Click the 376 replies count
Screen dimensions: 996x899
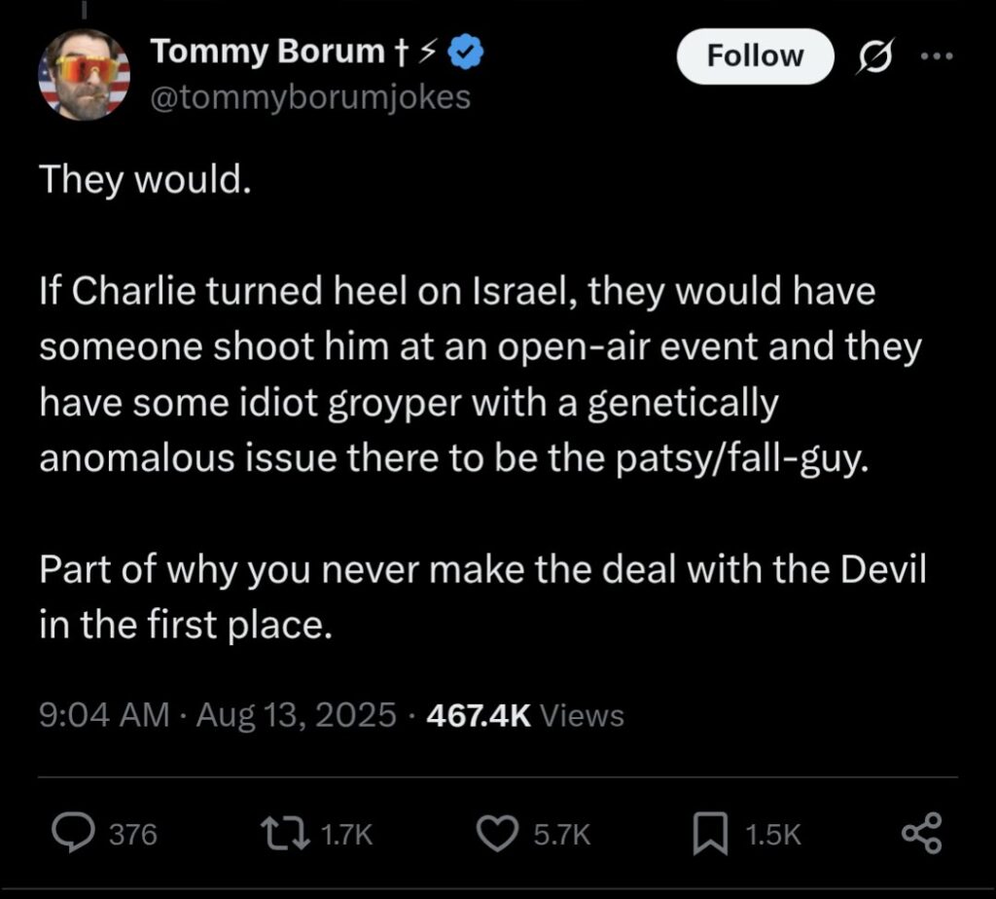(x=132, y=835)
